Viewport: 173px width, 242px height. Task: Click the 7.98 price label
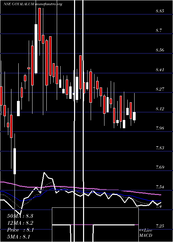click(160, 128)
